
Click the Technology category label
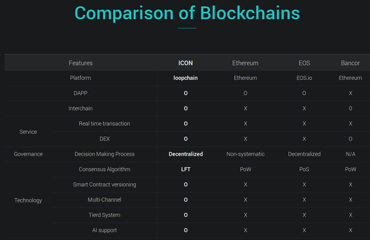tap(28, 200)
